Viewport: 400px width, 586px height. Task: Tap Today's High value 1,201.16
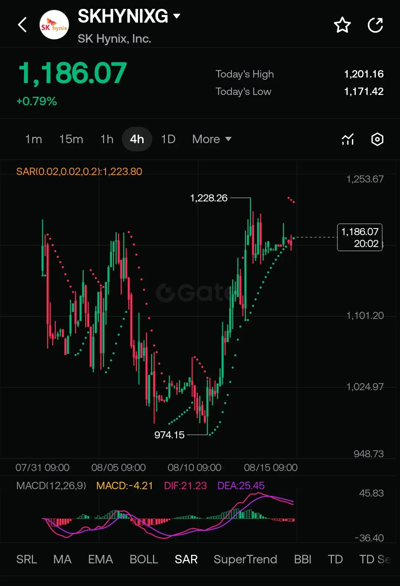click(364, 74)
